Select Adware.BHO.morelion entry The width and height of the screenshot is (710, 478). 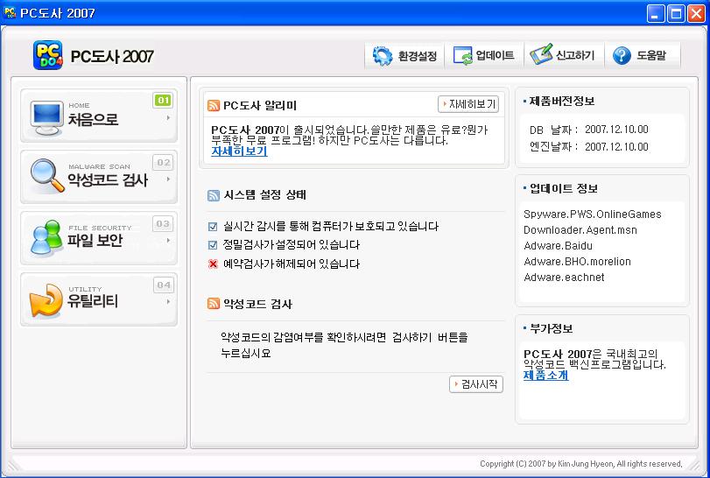pos(577,262)
